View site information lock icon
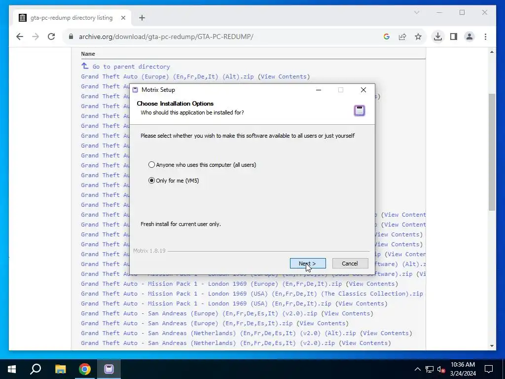Viewport: 505px width, 379px height. pyautogui.click(x=71, y=37)
